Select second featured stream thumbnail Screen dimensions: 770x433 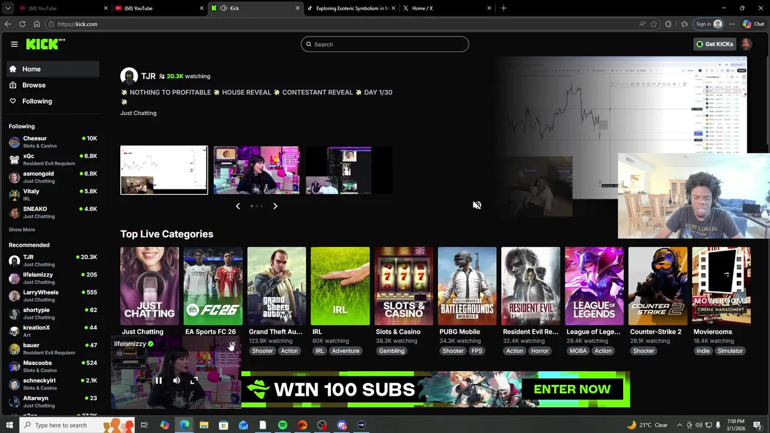pyautogui.click(x=257, y=170)
